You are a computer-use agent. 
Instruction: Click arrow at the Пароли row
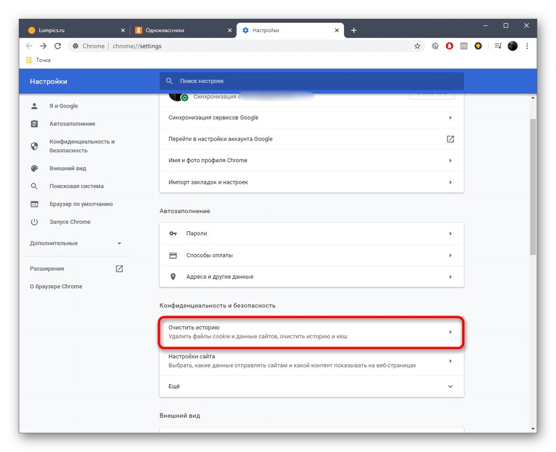coord(450,234)
